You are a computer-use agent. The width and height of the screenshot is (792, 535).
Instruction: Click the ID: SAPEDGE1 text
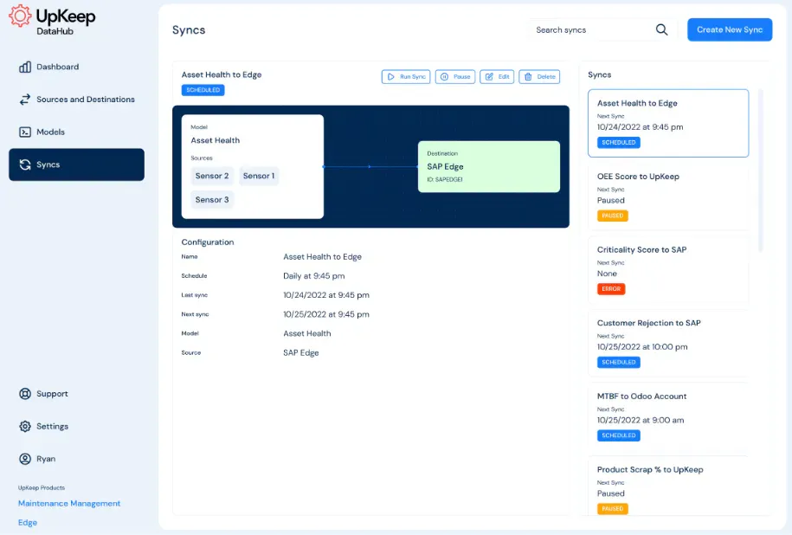[x=445, y=179]
